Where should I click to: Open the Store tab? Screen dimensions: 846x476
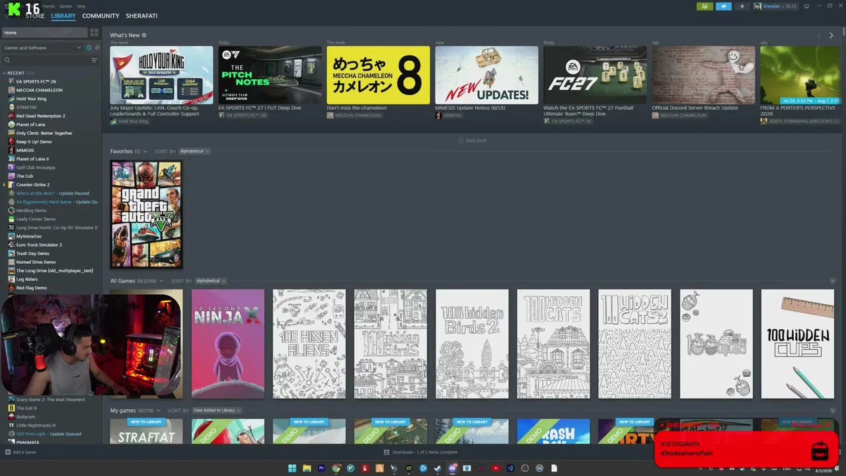(35, 16)
